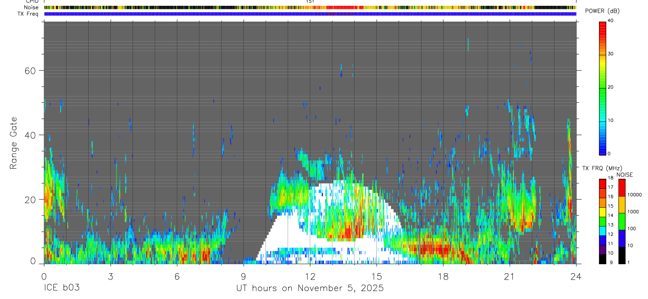Click the 12 tick on the UT hours axis
The height and width of the screenshot is (299, 648).
point(310,276)
